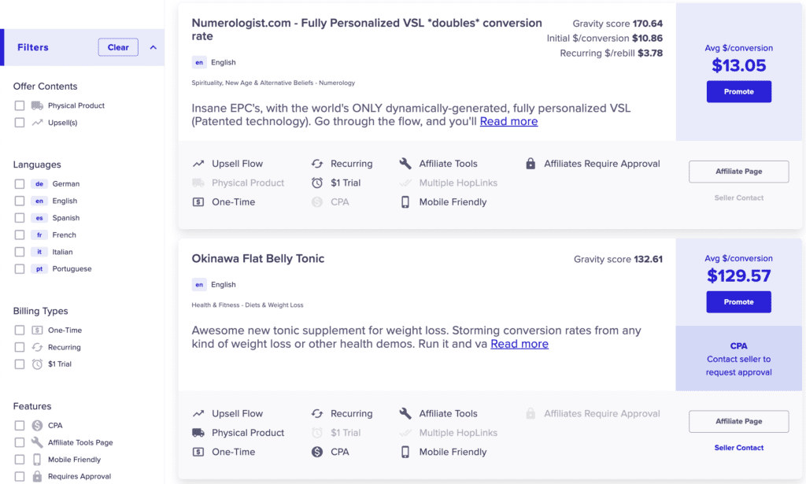806x484 pixels.
Task: Enable the CPA feature checkbox
Action: pyautogui.click(x=20, y=426)
